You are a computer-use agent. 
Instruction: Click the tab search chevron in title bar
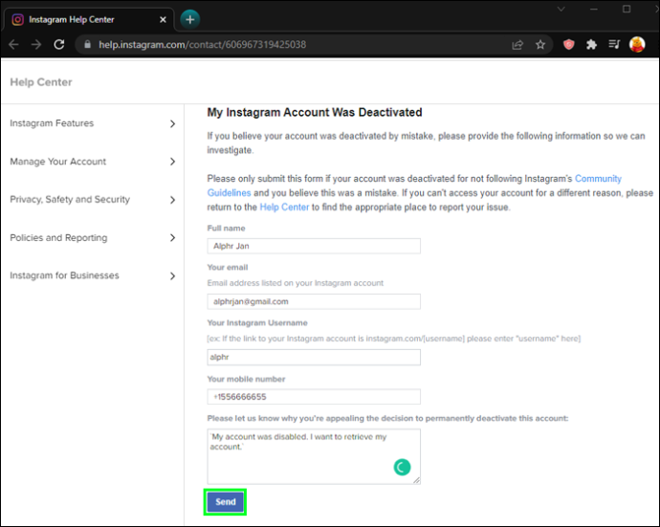click(x=561, y=9)
